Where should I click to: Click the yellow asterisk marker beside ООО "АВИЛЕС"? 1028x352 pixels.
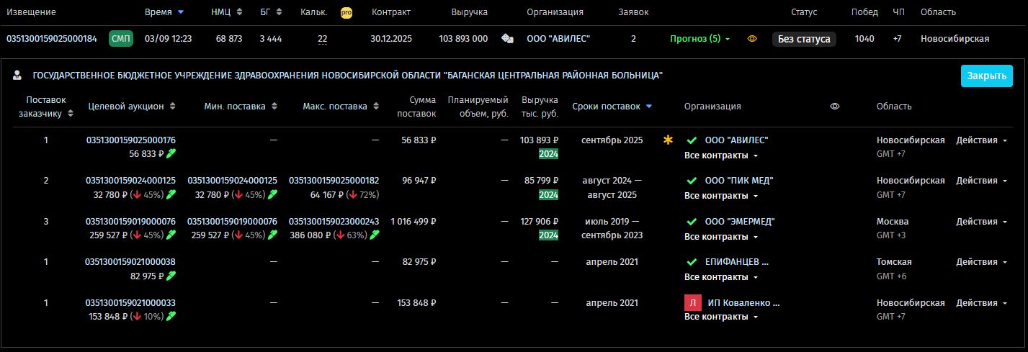click(x=668, y=140)
